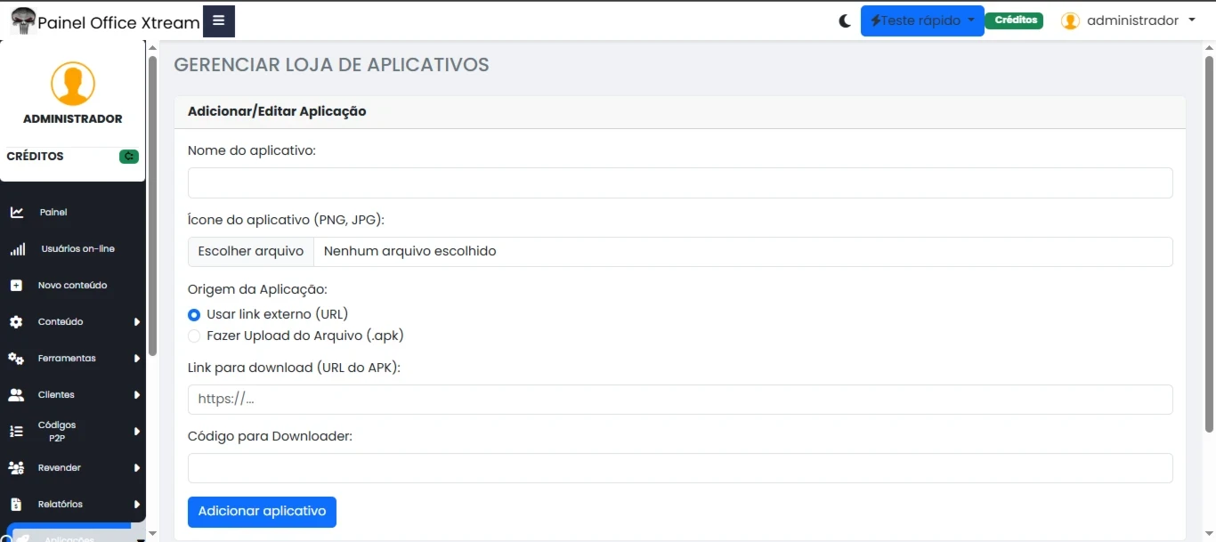Image resolution: width=1216 pixels, height=542 pixels.
Task: Click the Ferramentas gears icon
Action: (x=16, y=359)
